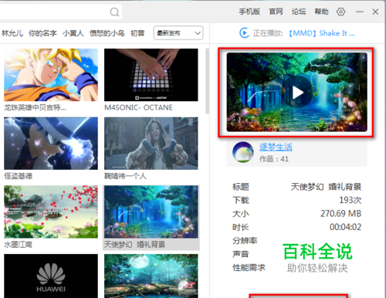Click the now playing 【MMD】Shake It title
386x298 pixels.
click(322, 33)
